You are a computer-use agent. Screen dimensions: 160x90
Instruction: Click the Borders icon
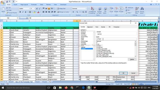[x=30, y=12]
